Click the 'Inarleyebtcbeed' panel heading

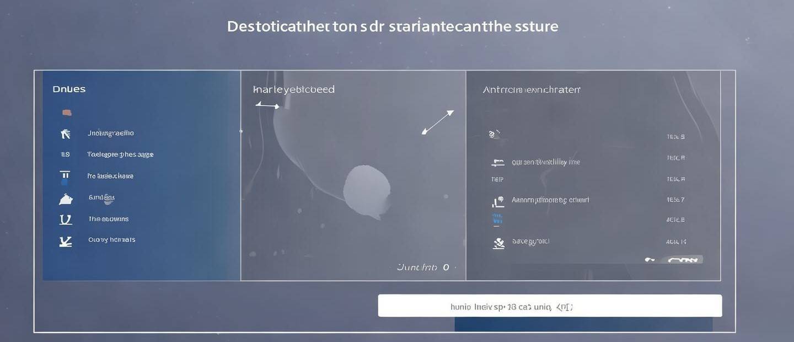pos(294,89)
